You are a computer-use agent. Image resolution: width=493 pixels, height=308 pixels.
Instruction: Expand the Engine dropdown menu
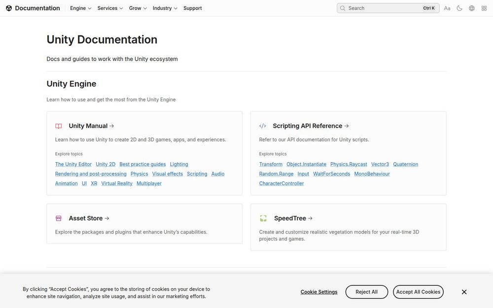point(81,8)
